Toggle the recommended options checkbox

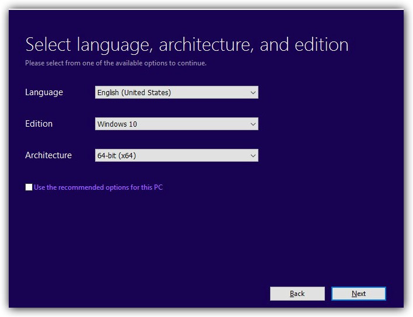tap(29, 187)
